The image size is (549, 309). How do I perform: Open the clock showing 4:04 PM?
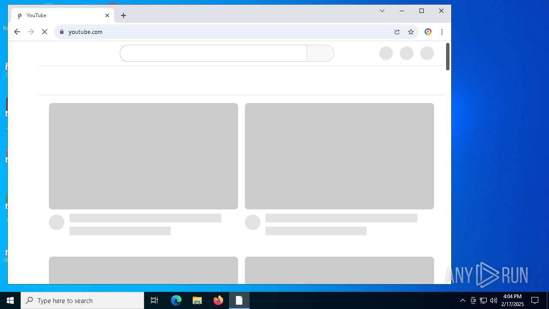point(513,300)
